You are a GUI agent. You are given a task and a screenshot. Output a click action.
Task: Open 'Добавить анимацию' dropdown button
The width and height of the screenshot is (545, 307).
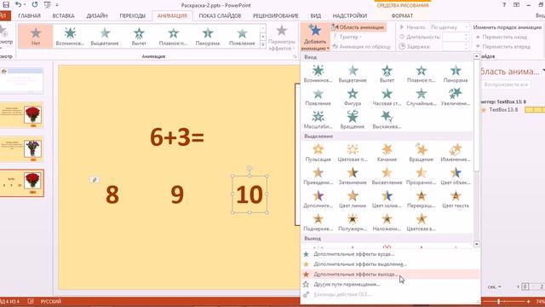tap(314, 38)
